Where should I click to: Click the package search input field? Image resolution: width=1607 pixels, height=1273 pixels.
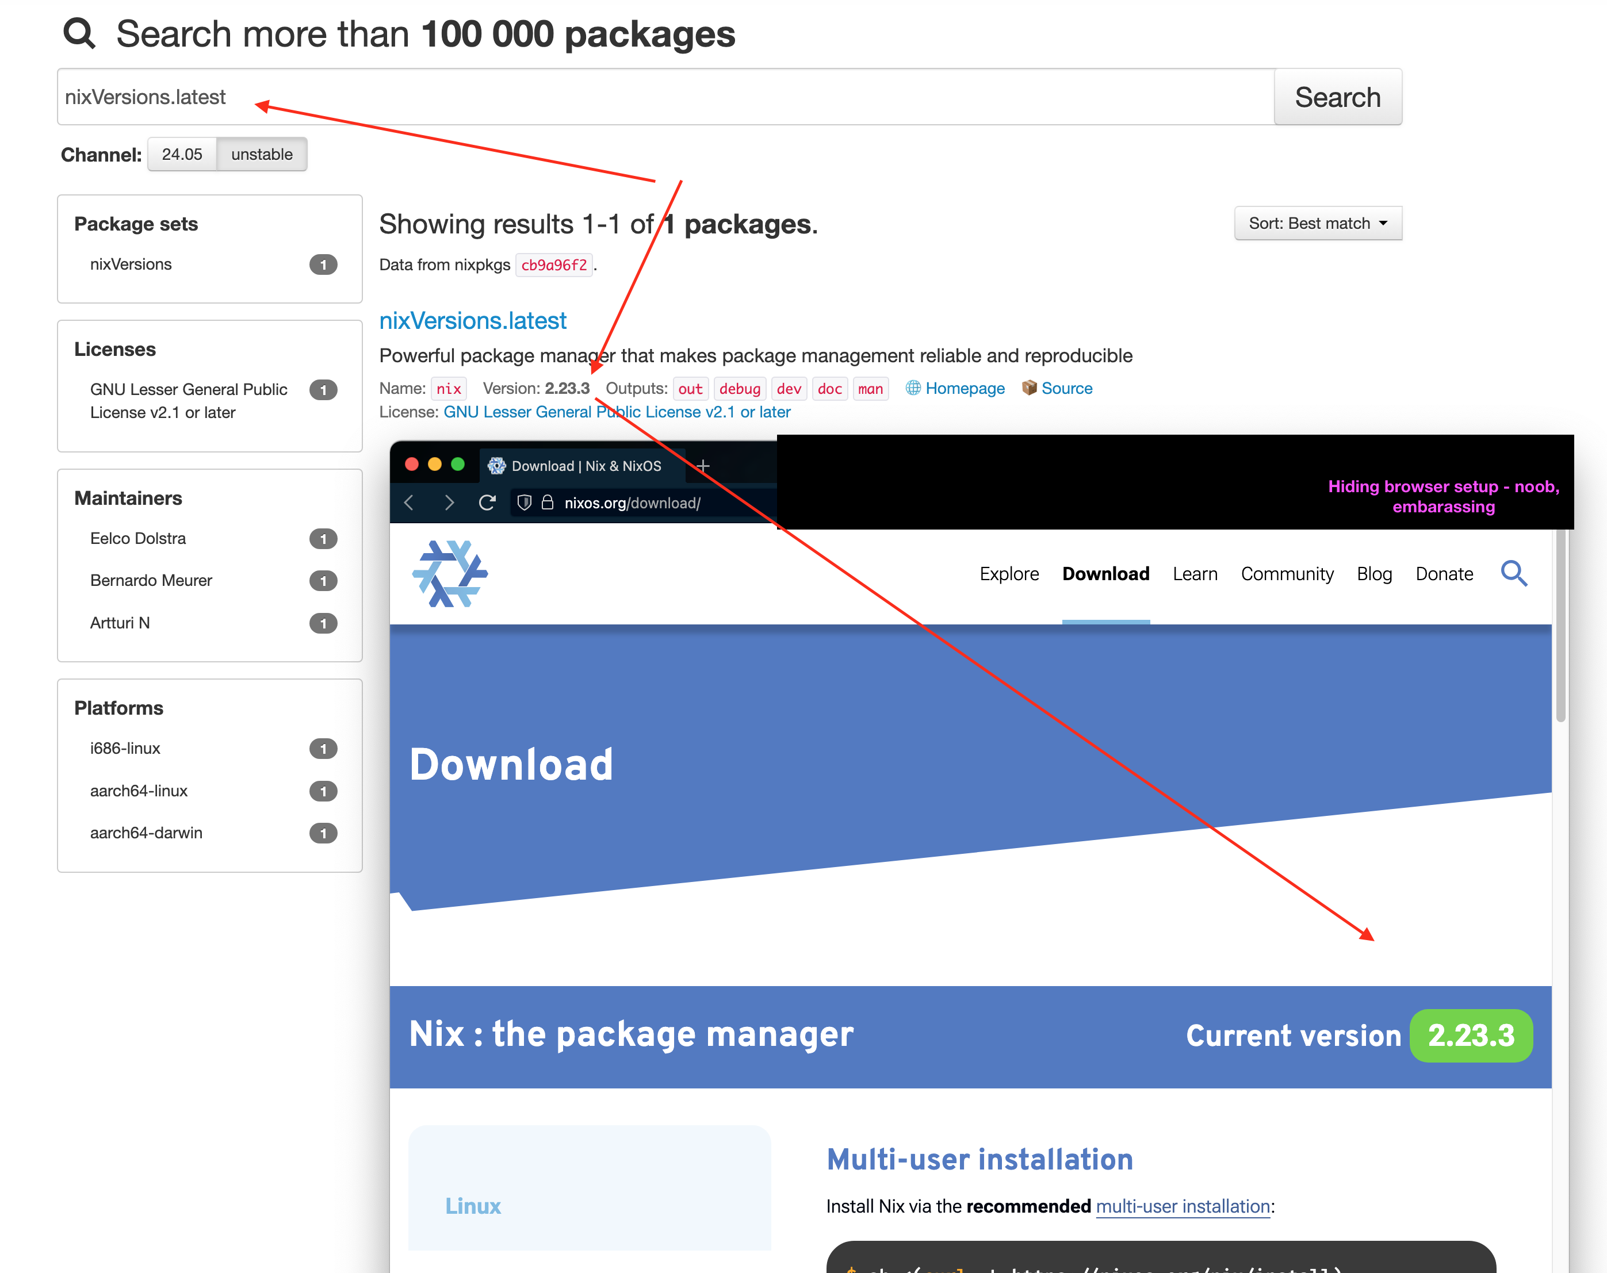point(663,98)
